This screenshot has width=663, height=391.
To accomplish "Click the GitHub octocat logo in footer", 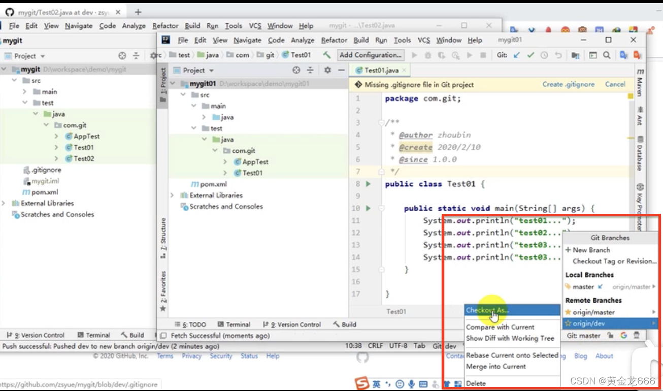I will coord(362,357).
